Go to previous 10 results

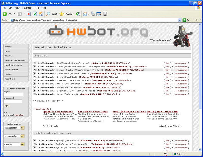(41, 101)
